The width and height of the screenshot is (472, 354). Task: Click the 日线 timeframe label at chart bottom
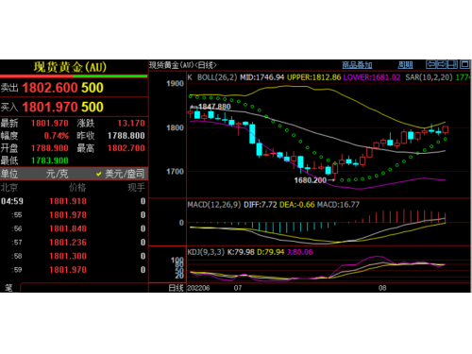click(176, 288)
